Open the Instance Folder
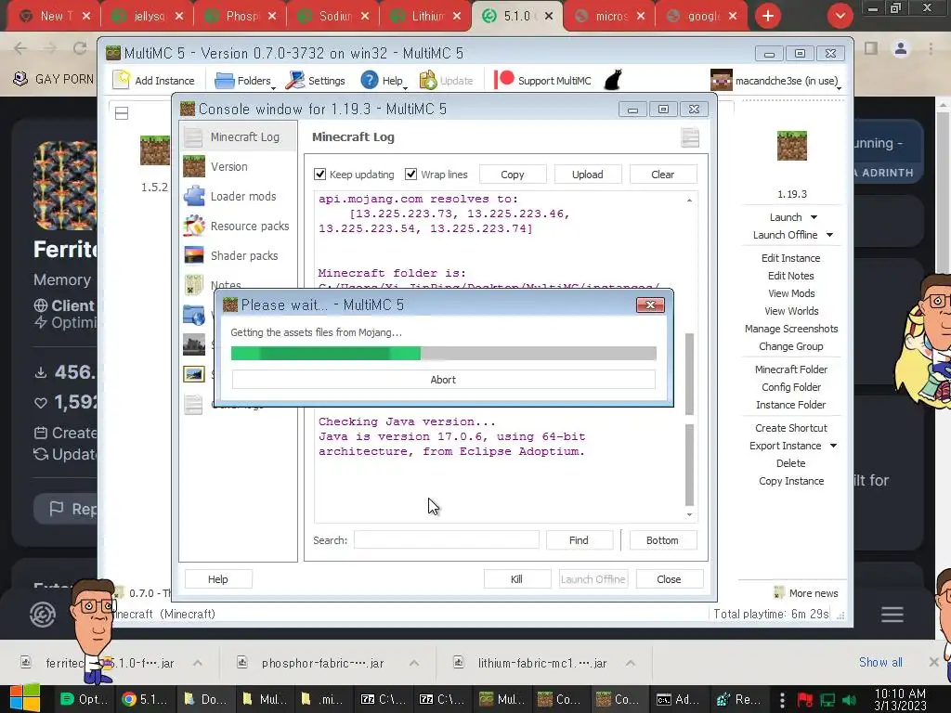 791,405
